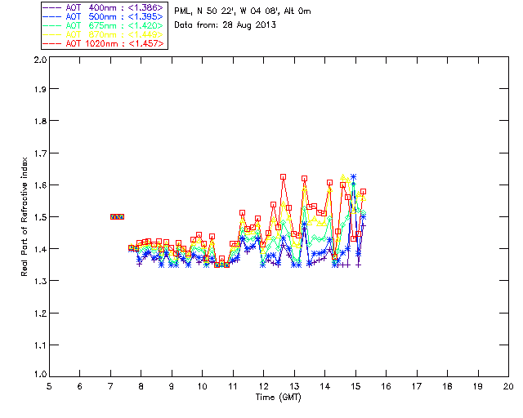
Task: Click the 2.0 y-axis tick label
Action: (40, 60)
